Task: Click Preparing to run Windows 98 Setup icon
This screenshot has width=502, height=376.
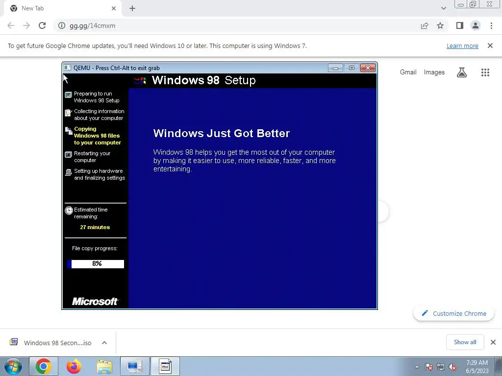Action: coord(68,95)
